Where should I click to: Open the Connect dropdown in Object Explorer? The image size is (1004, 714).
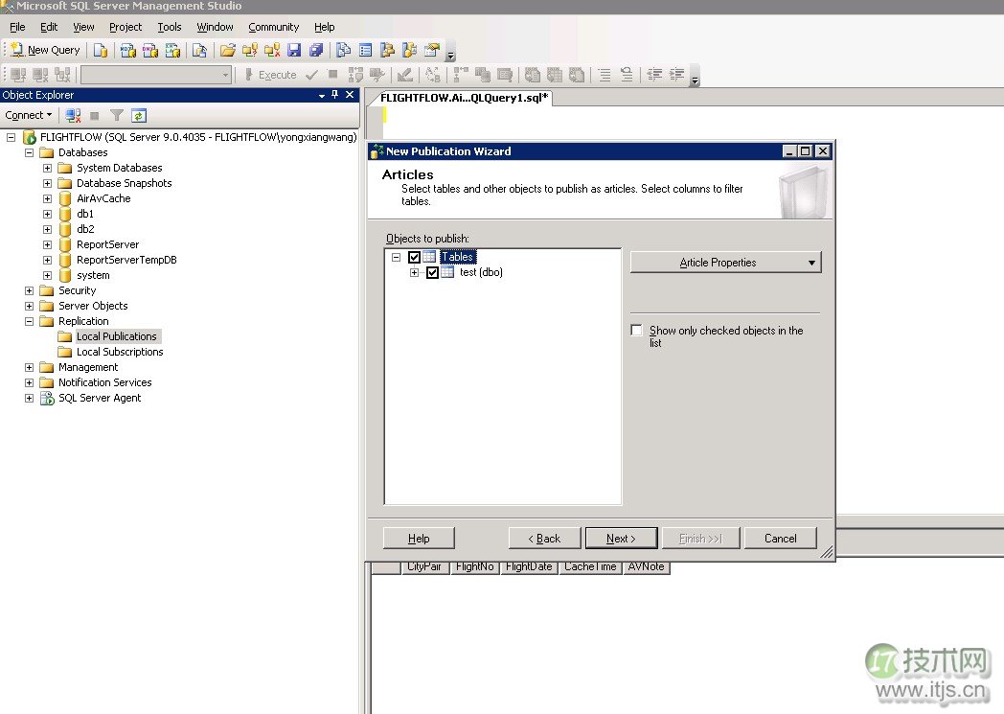28,115
